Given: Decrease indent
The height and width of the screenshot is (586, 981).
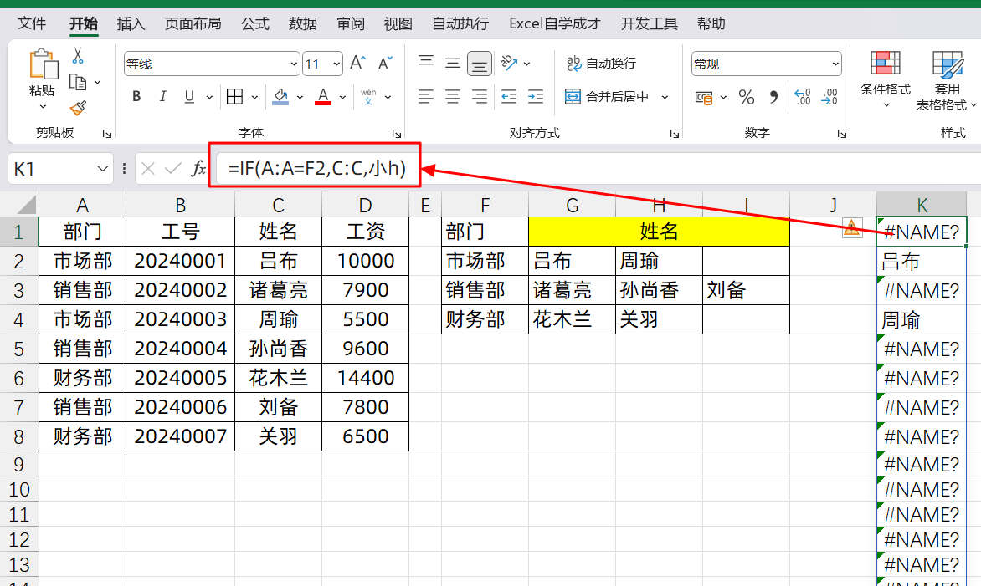Looking at the screenshot, I should coord(509,97).
